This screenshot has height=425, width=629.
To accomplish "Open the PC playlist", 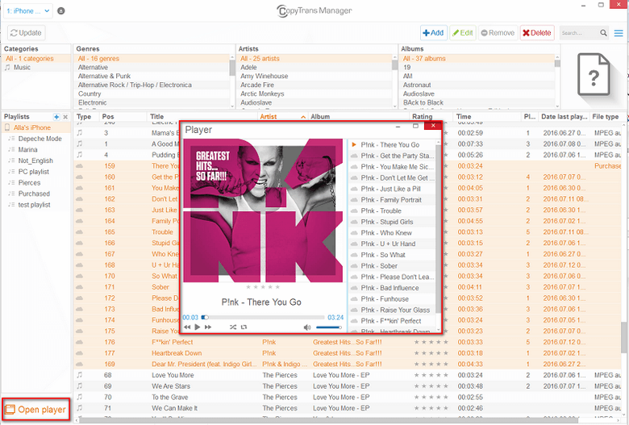I will coord(34,172).
